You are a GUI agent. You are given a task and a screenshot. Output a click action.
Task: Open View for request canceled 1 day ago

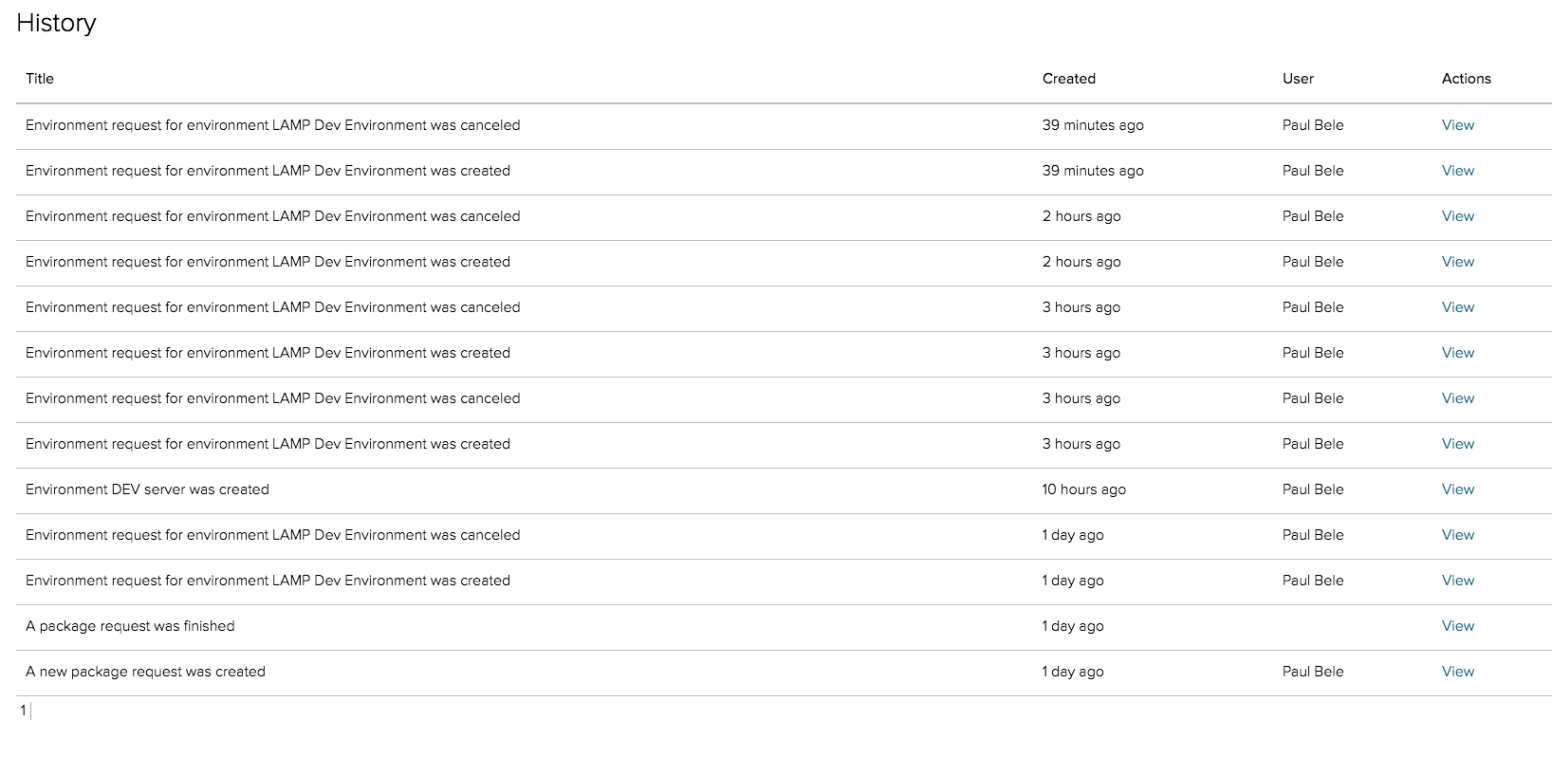(1457, 535)
